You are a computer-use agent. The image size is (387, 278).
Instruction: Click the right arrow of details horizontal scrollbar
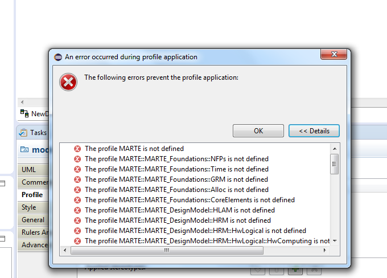[x=325, y=250]
